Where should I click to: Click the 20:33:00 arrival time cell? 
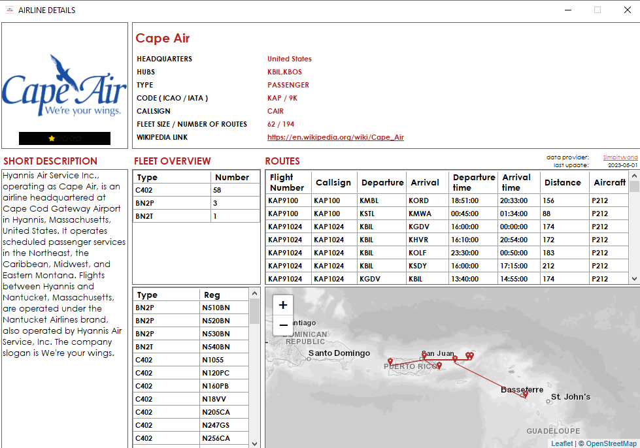point(519,200)
